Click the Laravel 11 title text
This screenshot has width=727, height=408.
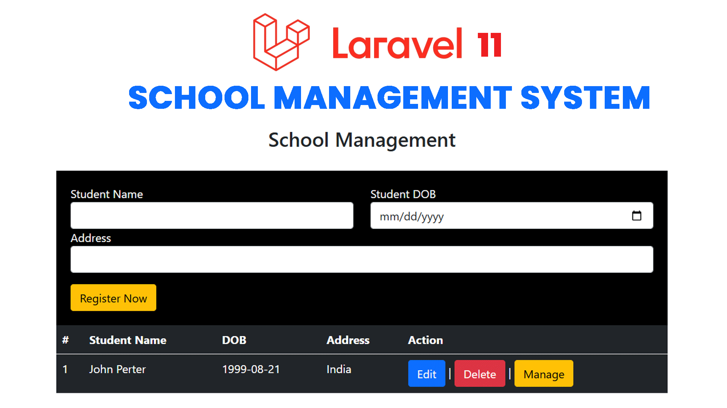(417, 45)
